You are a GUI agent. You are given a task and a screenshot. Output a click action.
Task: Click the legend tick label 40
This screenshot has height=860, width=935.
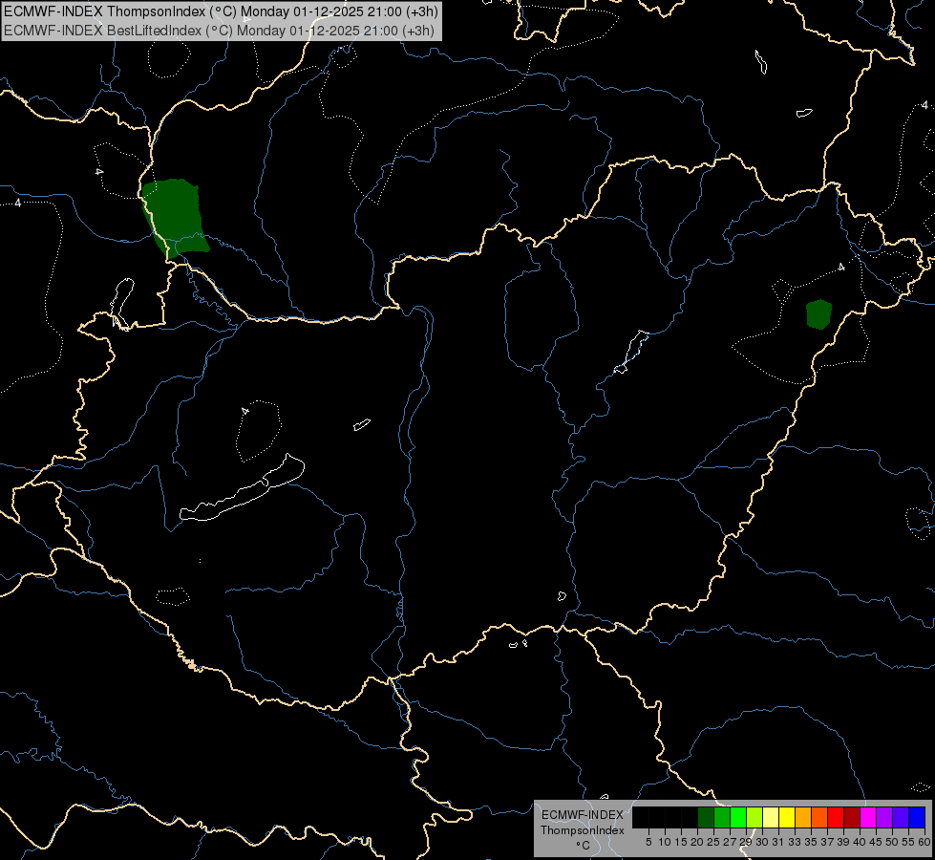860,842
